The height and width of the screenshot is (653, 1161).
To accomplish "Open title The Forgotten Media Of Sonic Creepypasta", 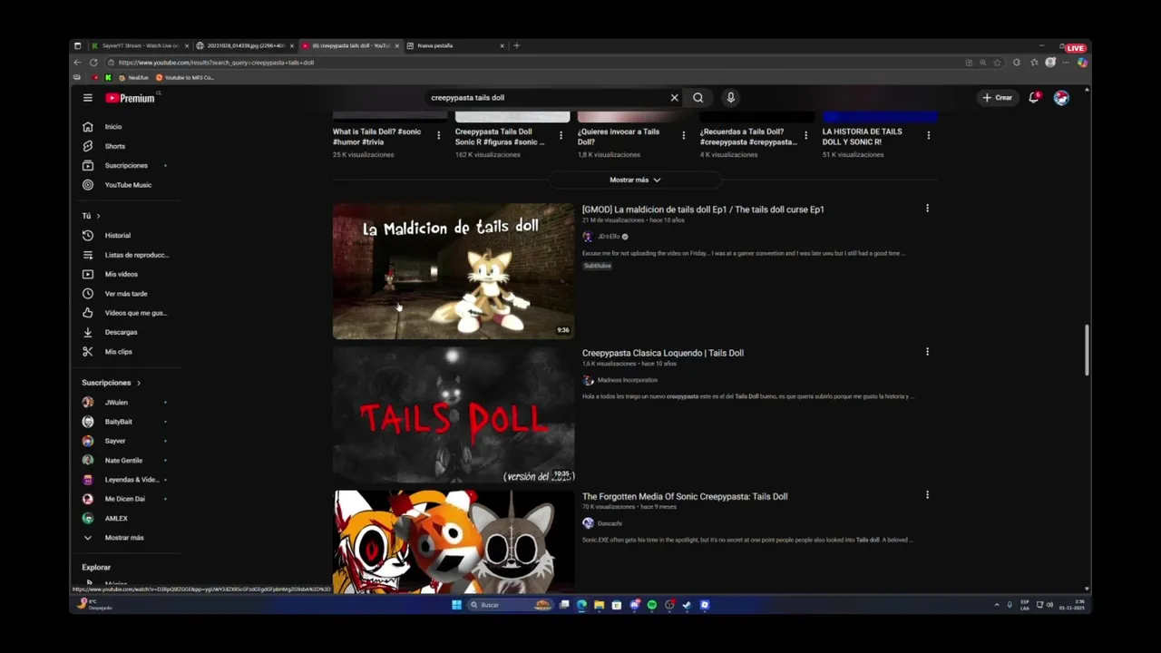I will 685,496.
